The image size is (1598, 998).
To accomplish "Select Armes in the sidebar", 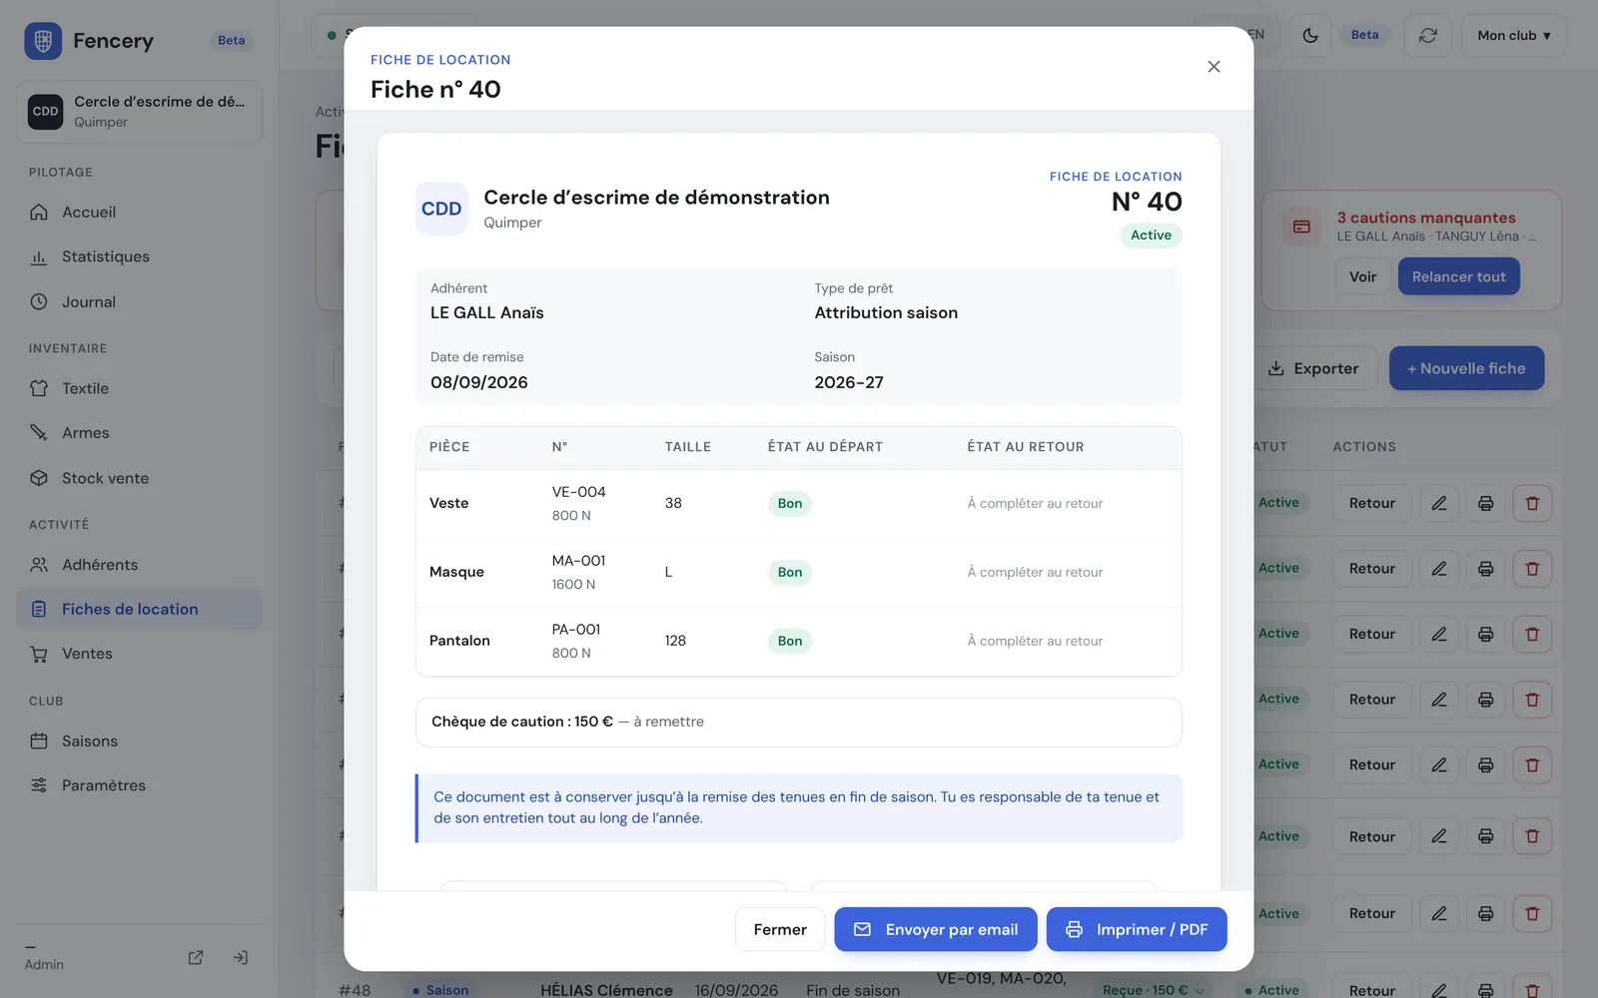I will coord(139,433).
